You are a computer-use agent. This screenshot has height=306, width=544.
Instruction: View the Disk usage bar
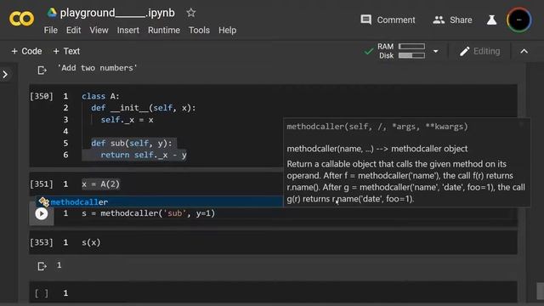pos(411,55)
